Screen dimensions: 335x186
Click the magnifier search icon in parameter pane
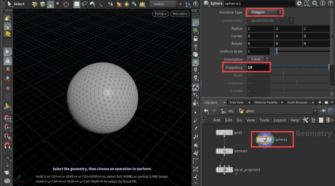[315, 3]
